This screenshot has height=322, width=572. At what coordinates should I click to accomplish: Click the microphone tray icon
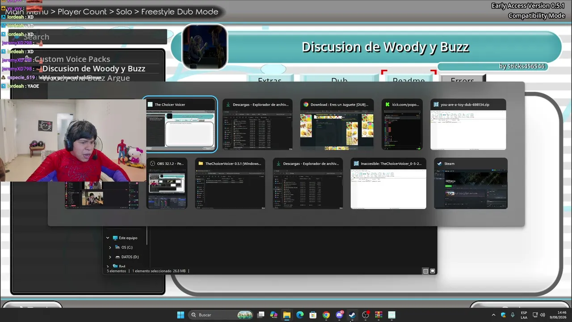click(513, 315)
